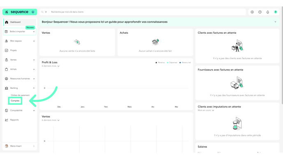Click the Maria profile avatar

(7, 146)
